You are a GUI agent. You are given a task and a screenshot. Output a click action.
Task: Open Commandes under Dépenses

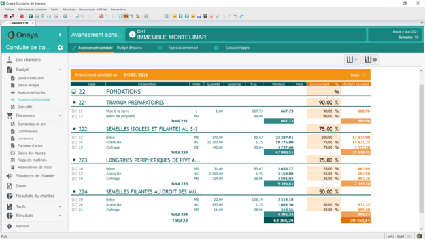point(27,131)
